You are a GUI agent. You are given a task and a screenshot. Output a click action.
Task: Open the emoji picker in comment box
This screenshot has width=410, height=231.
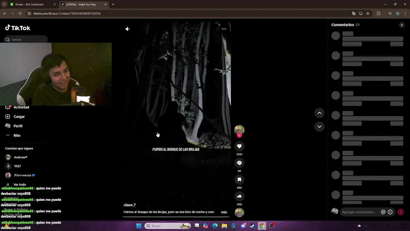click(390, 212)
